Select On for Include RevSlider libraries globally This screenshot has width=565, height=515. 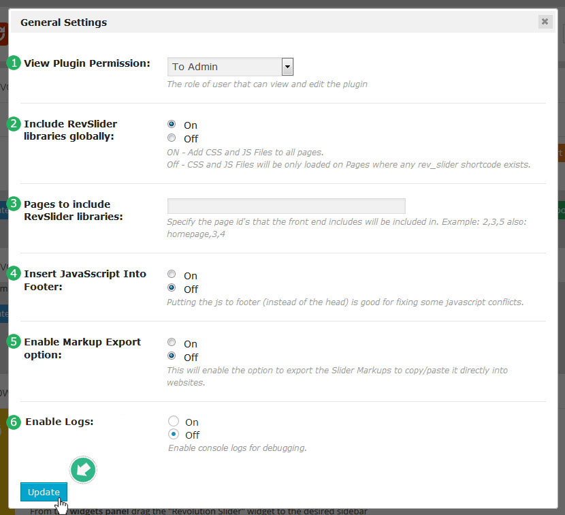coord(172,125)
